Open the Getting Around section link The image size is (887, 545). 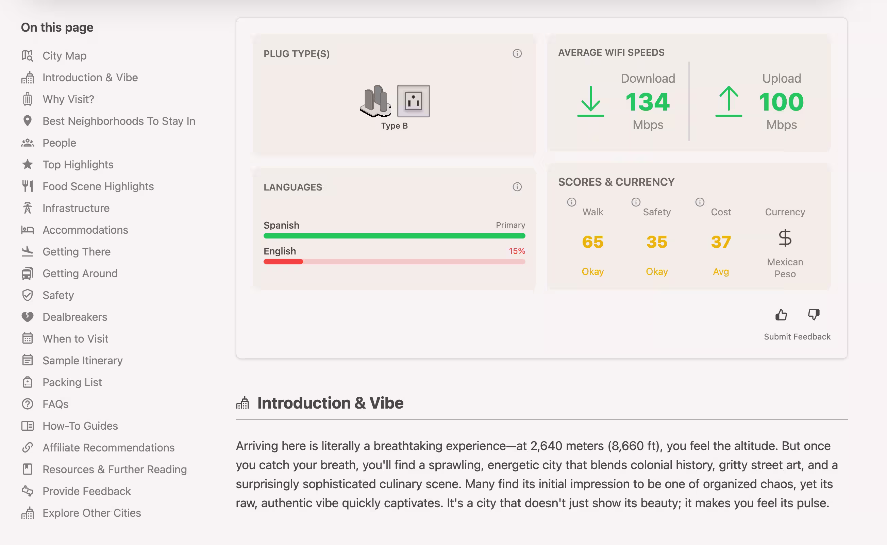point(80,273)
